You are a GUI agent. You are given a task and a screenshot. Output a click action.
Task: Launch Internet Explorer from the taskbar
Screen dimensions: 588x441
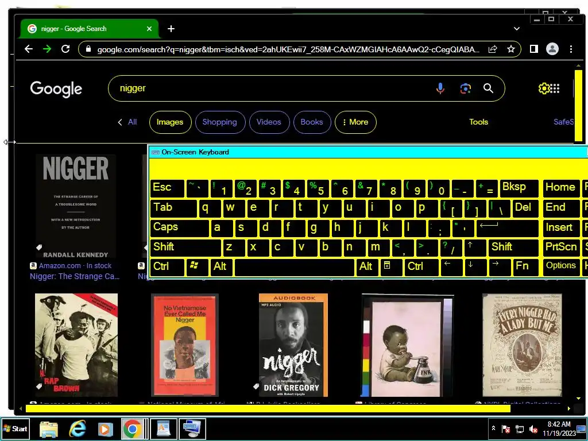point(78,429)
